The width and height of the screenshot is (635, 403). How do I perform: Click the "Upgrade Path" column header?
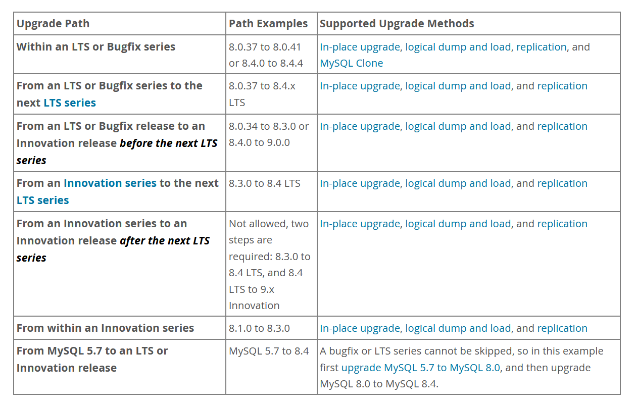pos(53,24)
